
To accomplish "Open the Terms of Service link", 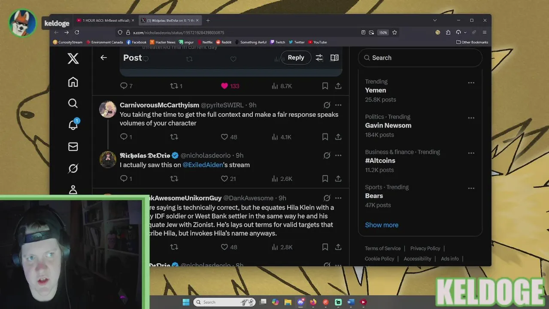I will [383, 248].
